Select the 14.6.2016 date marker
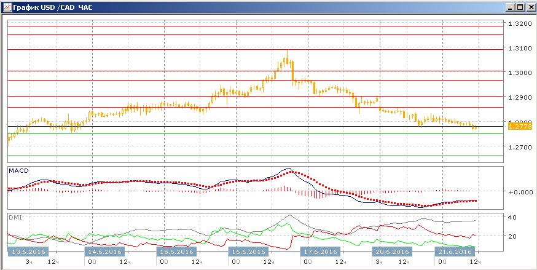The image size is (537, 270). pyautogui.click(x=105, y=252)
